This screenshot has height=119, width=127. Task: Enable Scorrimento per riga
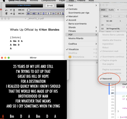coord(82,13)
